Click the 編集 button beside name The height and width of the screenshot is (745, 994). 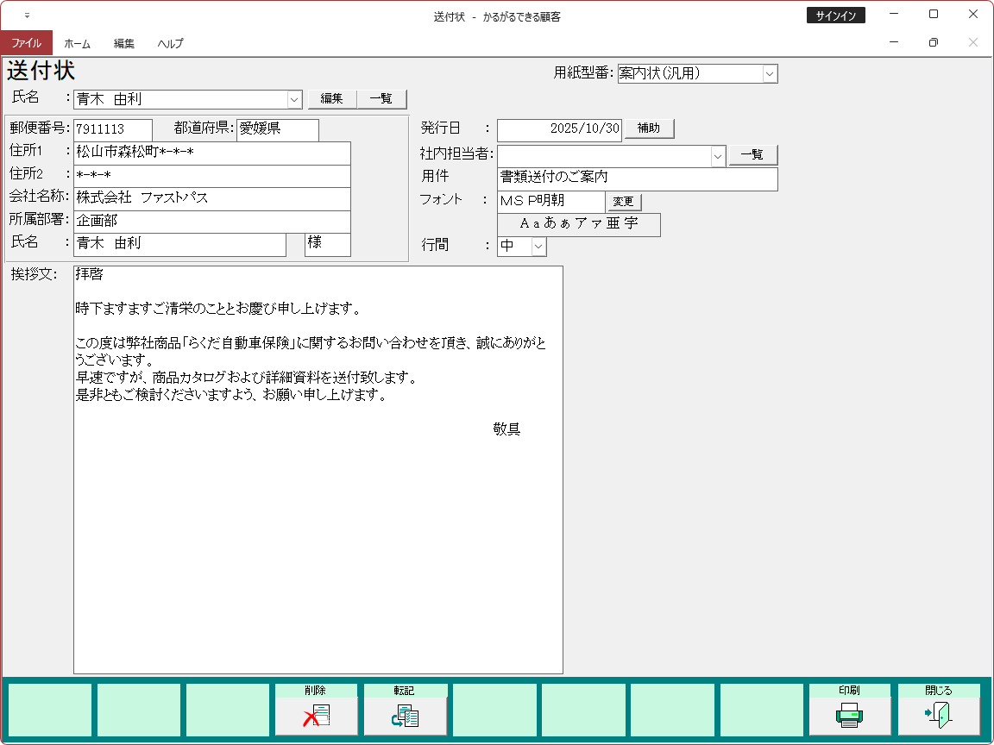[x=332, y=99]
